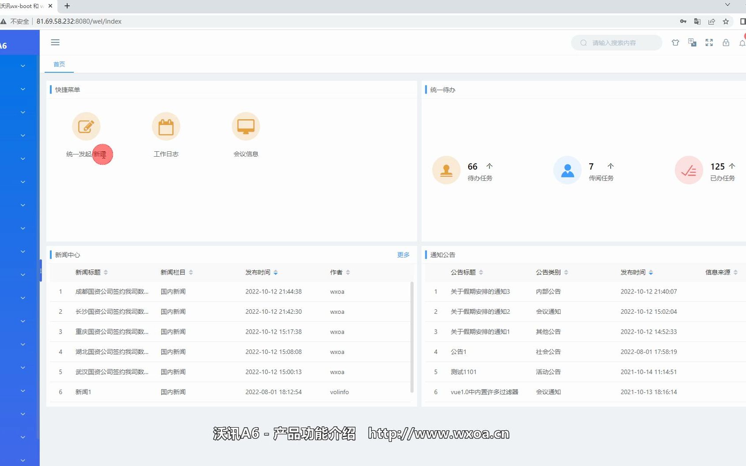Click author volinfo in news table
This screenshot has width=746, height=466.
tap(339, 392)
